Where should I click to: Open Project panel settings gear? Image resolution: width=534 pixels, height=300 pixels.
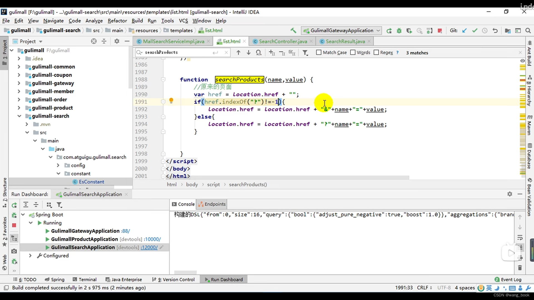pos(117,41)
